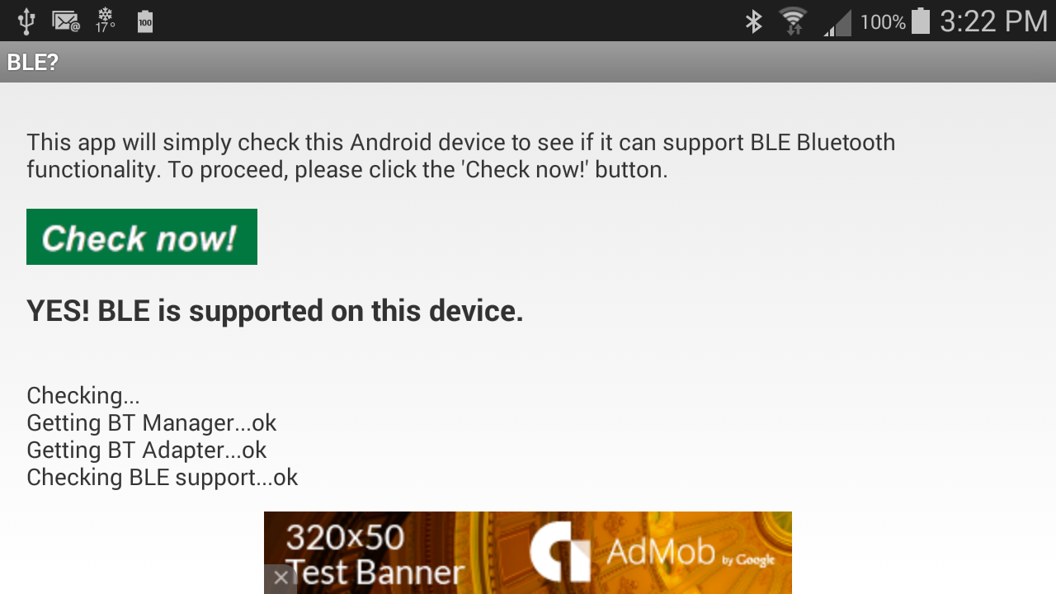Tap the 17° weather snowflake icon
The height and width of the screenshot is (594, 1056).
point(106,21)
